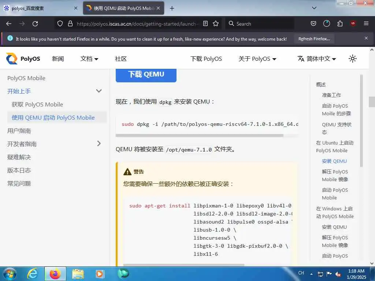The image size is (375, 281).
Task: Click the dpkg command horizontal scrollbar
Action: (x=200, y=135)
